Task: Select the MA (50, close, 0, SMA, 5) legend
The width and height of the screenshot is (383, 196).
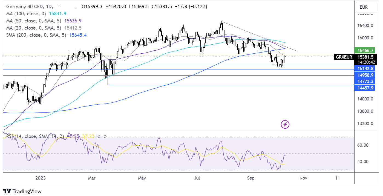Action: 33,21
